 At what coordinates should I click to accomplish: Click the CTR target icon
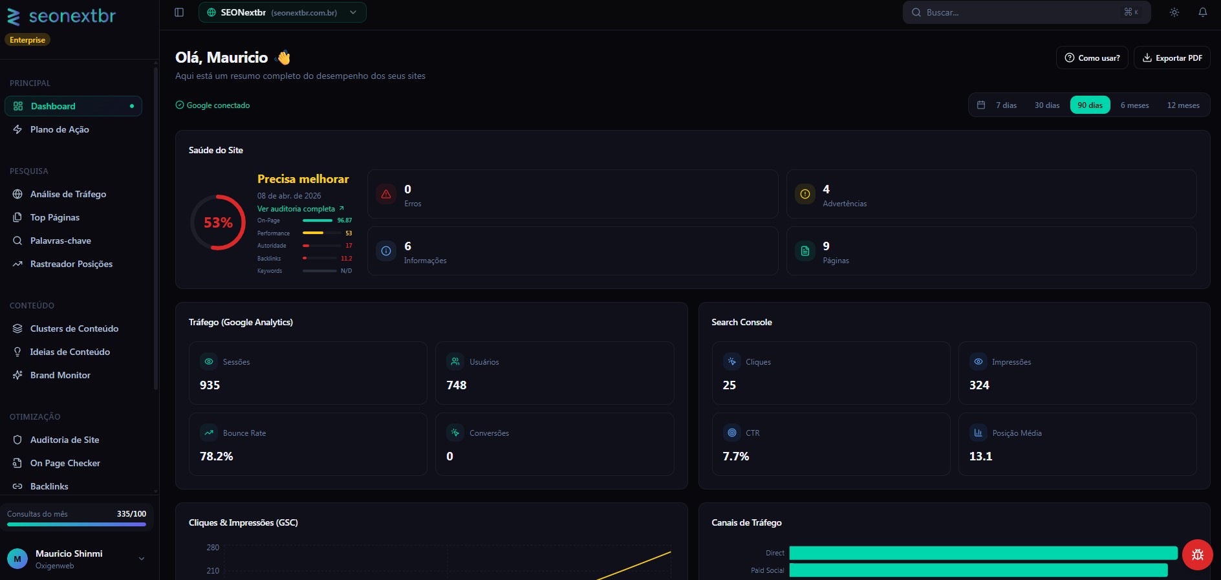pyautogui.click(x=732, y=433)
